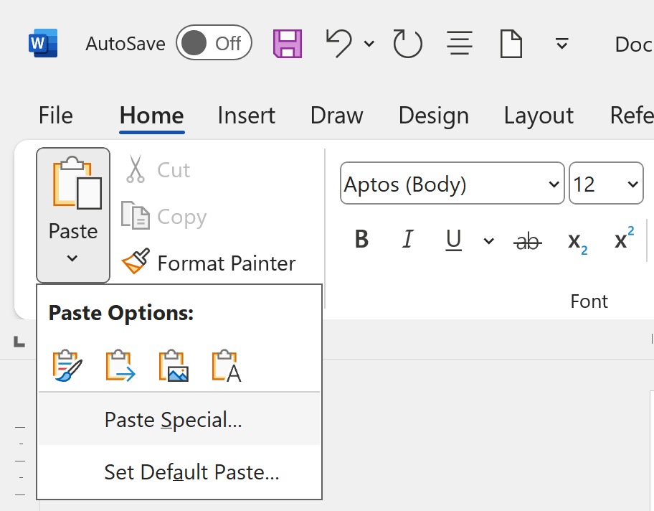Screen dimensions: 654x511
Task: Click the New Document icon in toolbar
Action: coord(511,44)
